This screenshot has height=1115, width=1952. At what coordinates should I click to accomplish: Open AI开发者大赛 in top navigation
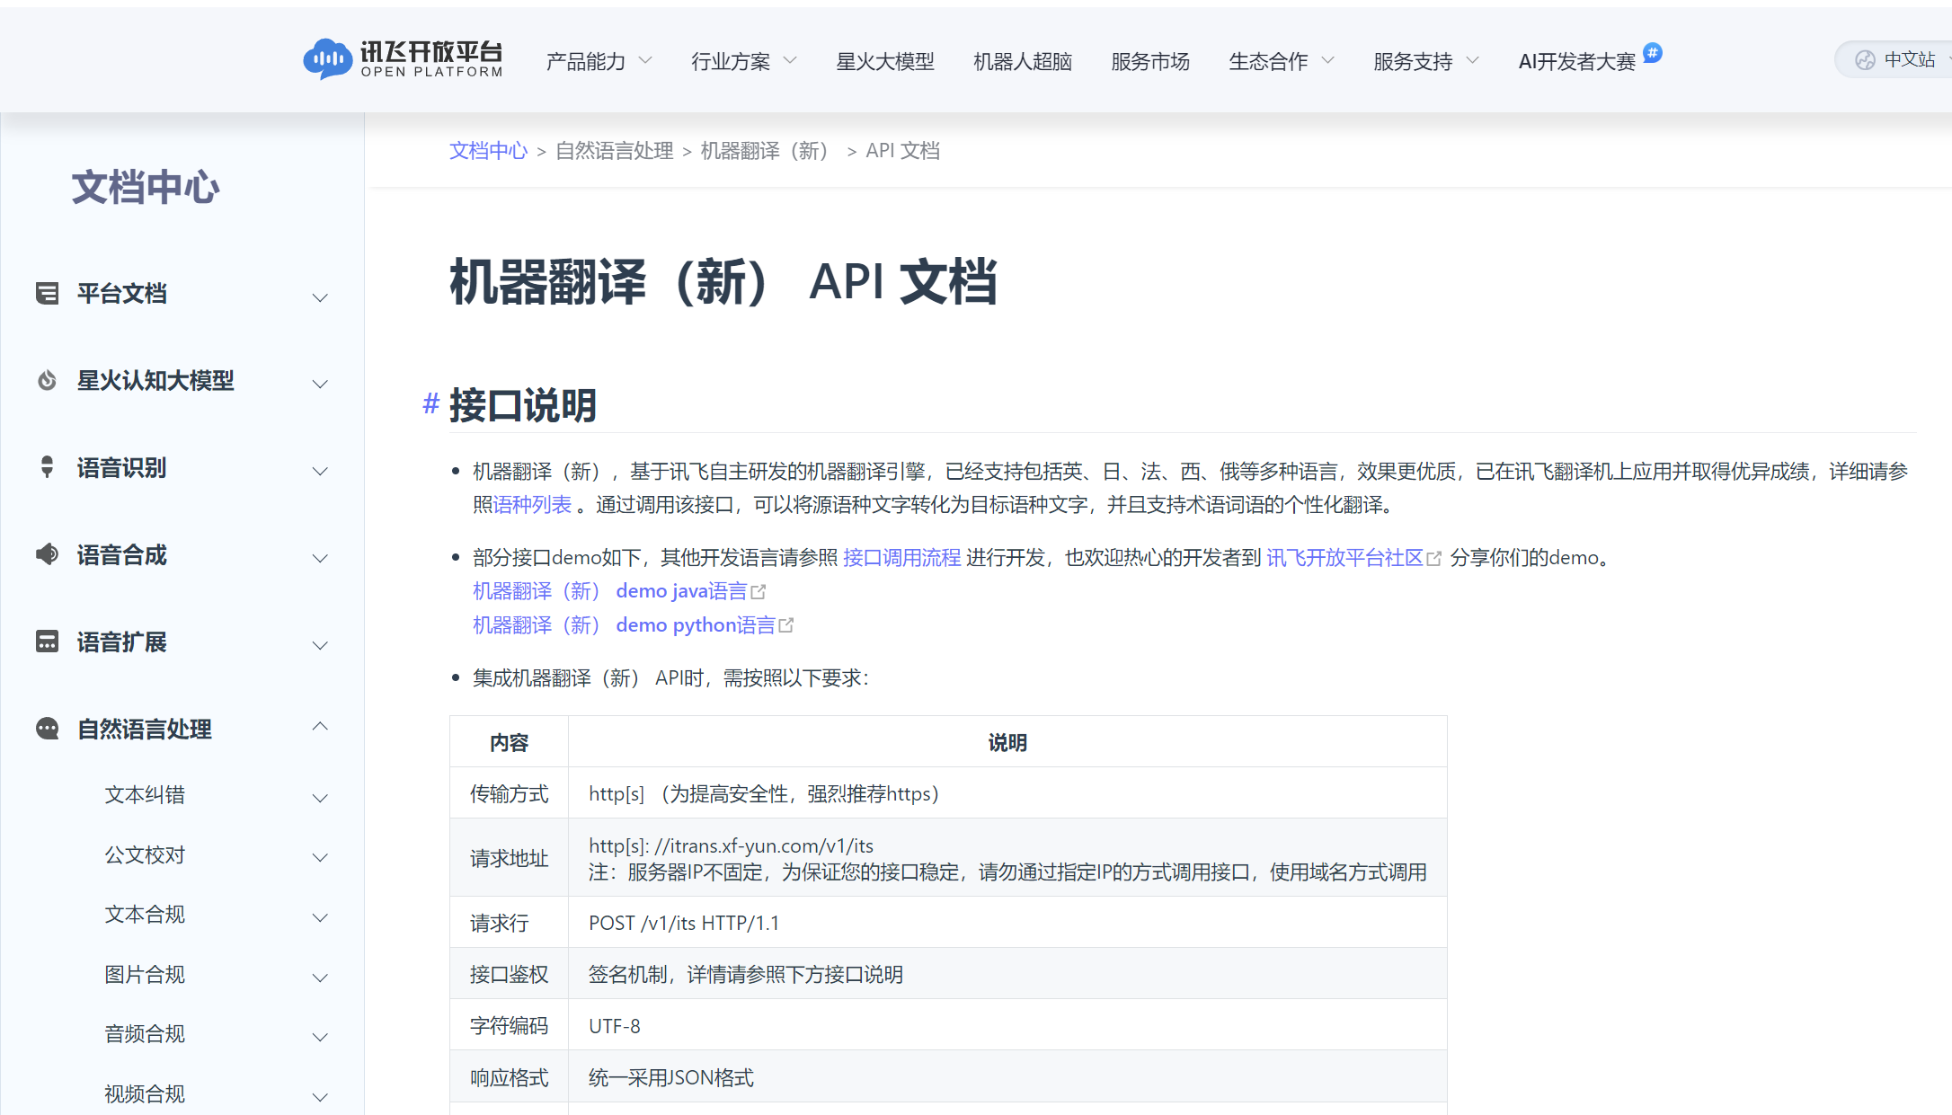(x=1577, y=61)
